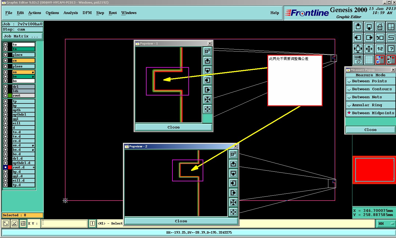Toggle checkbox for layer tp.d
396x238 pixels.
(x=5, y=185)
